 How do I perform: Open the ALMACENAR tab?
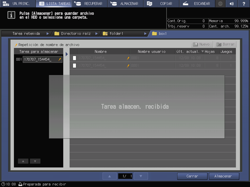[x=126, y=3]
